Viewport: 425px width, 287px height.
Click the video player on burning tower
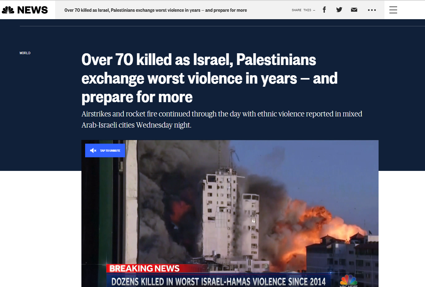coord(230,213)
